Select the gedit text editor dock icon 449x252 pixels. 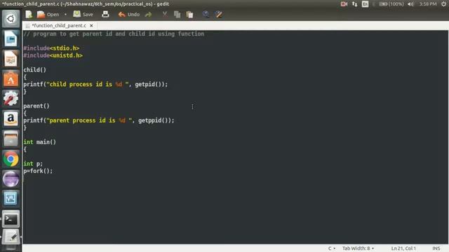(11, 237)
